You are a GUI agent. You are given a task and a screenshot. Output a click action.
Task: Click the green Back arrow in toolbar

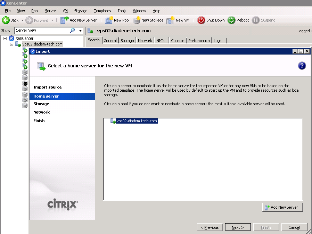[x=6, y=20]
